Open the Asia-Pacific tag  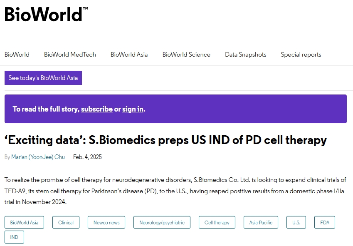tap(261, 223)
